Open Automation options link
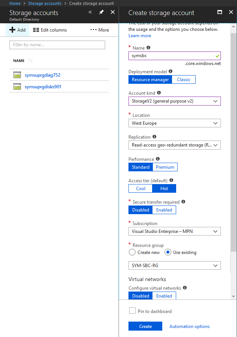The image size is (237, 337). click(x=190, y=326)
